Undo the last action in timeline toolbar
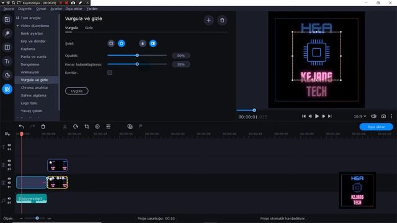 22,126
